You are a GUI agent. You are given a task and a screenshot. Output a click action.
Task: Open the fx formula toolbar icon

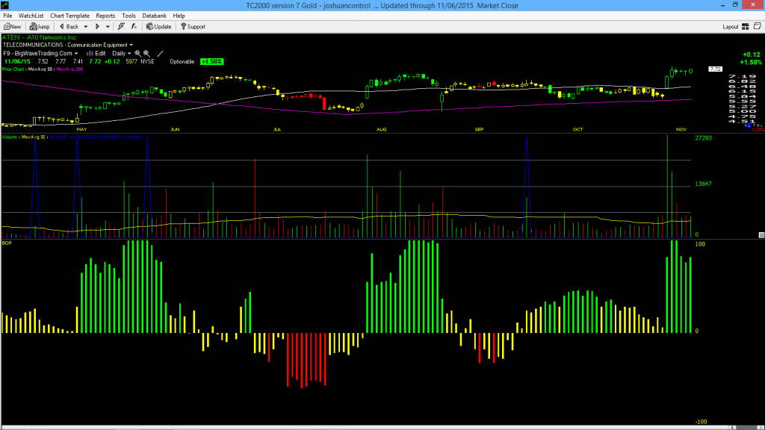tap(134, 27)
